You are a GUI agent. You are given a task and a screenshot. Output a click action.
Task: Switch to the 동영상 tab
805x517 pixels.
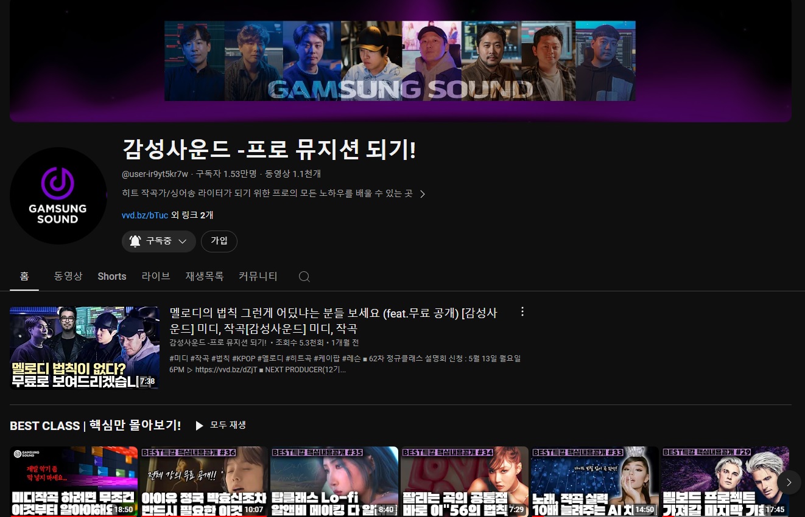(x=68, y=276)
